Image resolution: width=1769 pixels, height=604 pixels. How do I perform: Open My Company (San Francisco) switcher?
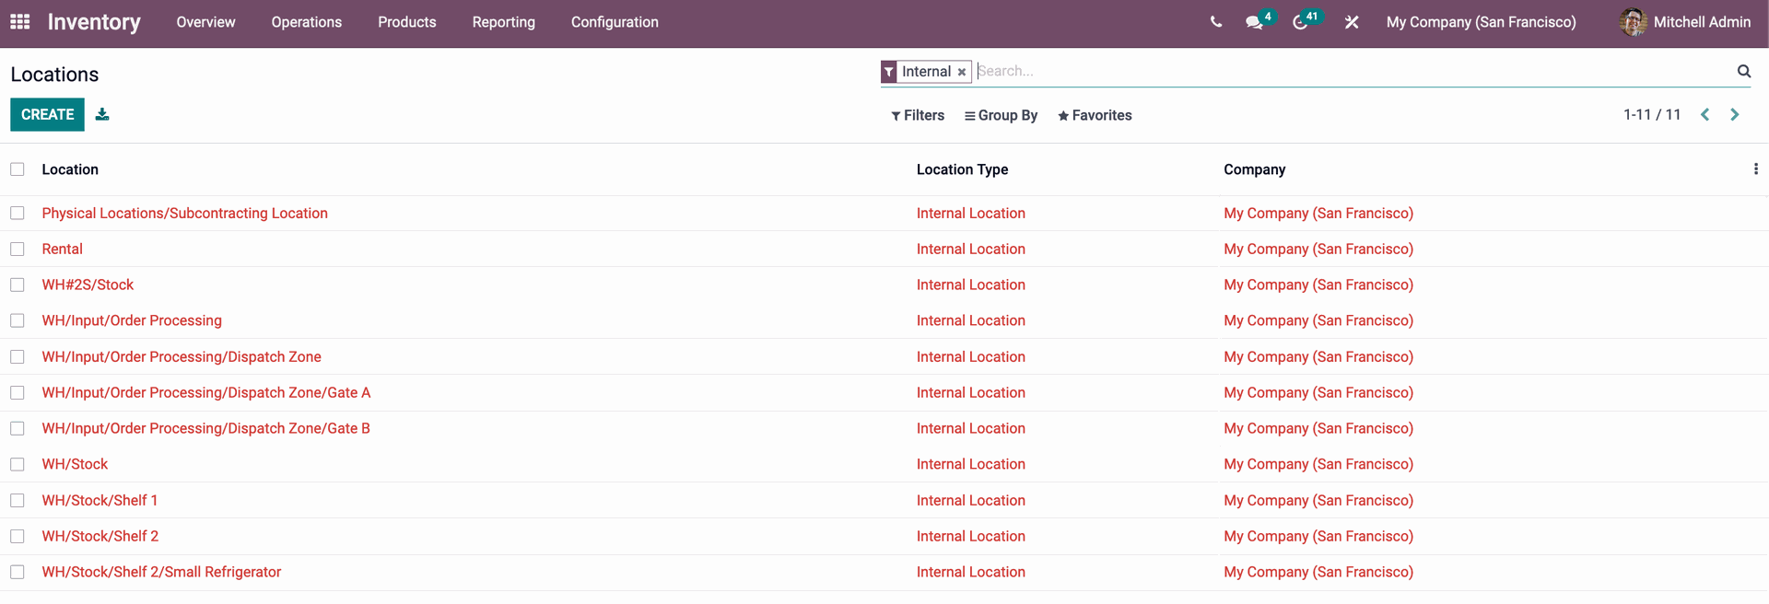pyautogui.click(x=1481, y=22)
